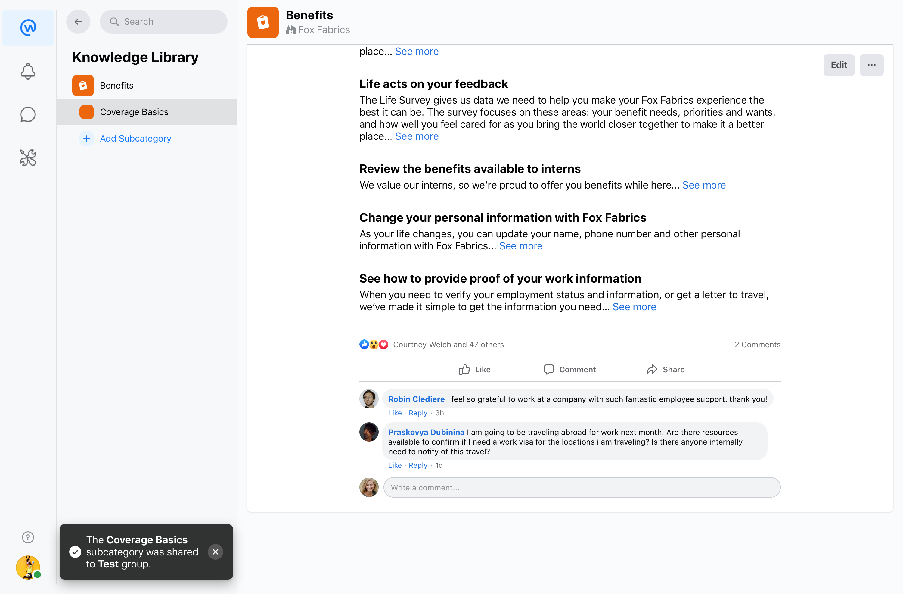The width and height of the screenshot is (903, 594).
Task: Click the toast checkmark icon
Action: point(75,552)
